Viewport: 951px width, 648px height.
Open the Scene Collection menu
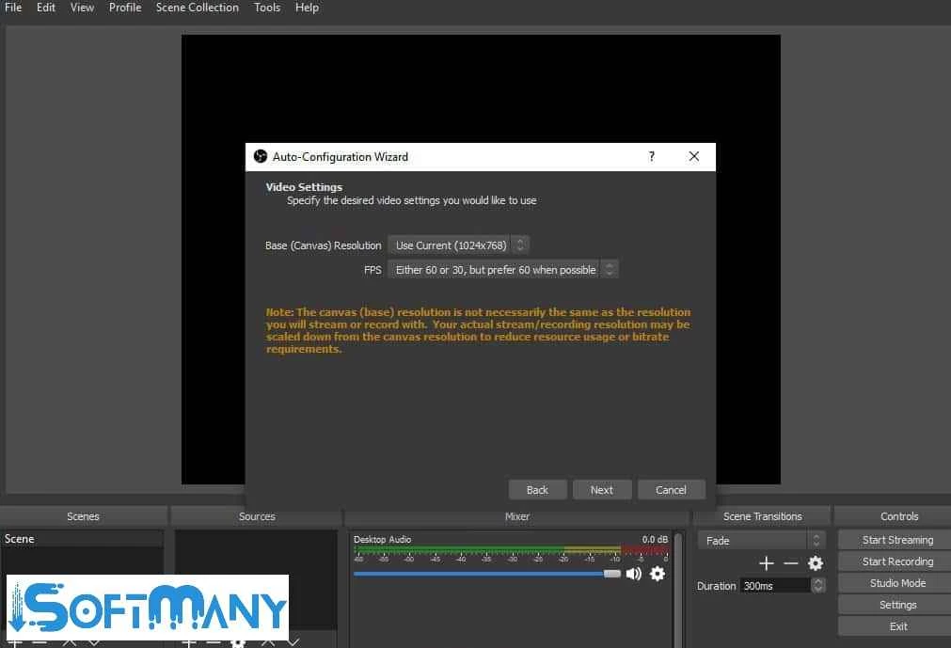click(198, 8)
